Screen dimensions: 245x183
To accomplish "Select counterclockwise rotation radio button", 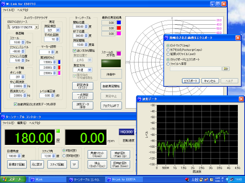I will pos(64,156).
